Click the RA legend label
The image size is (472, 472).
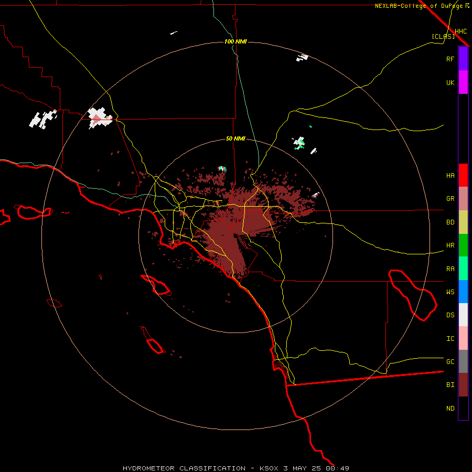(x=450, y=269)
